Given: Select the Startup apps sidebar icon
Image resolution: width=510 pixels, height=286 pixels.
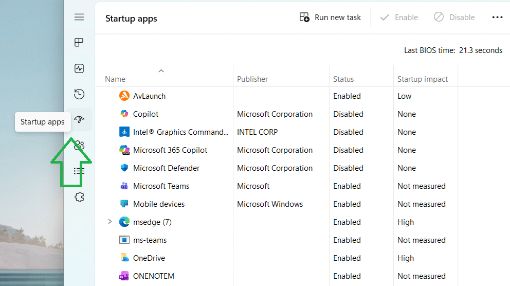Looking at the screenshot, I should 79,120.
